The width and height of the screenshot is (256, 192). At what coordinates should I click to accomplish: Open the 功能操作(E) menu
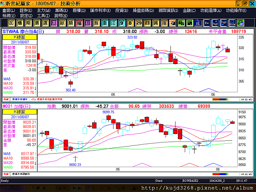[236, 10]
